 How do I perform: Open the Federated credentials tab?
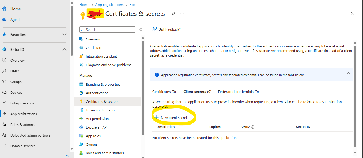point(238,92)
